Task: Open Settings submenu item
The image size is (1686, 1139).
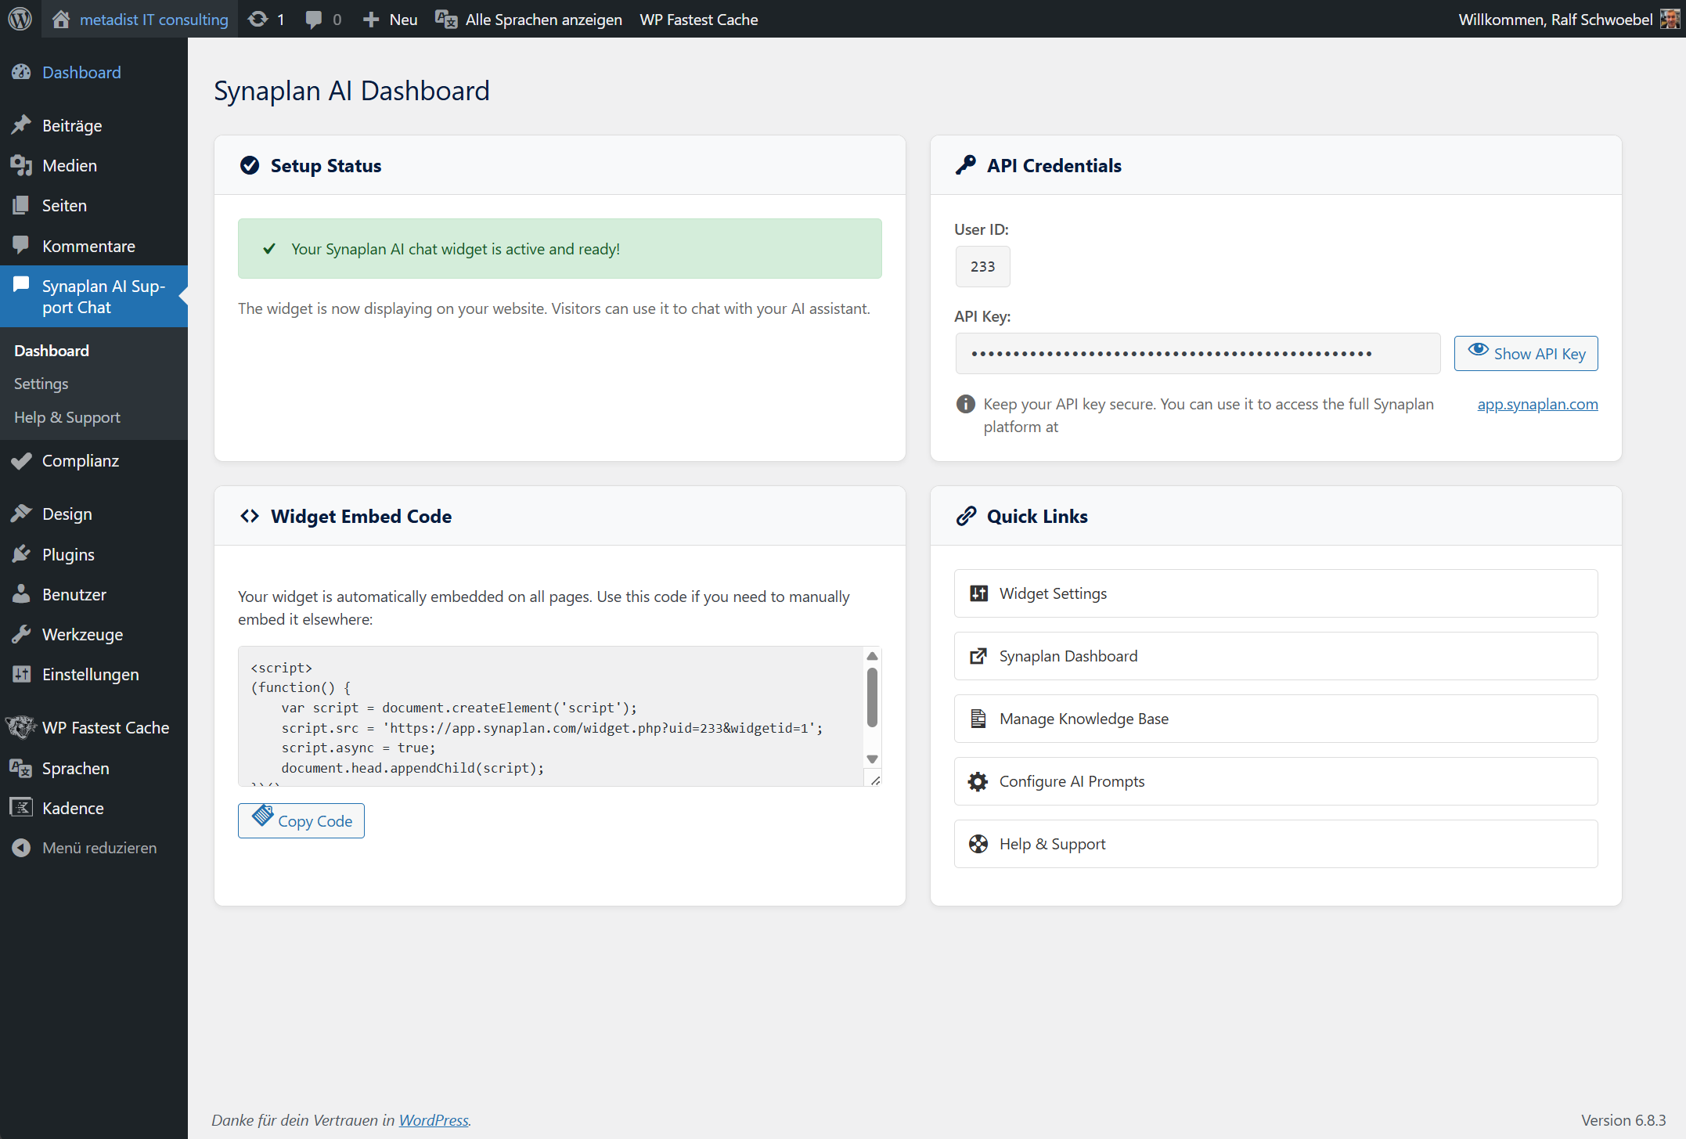Action: click(x=41, y=384)
